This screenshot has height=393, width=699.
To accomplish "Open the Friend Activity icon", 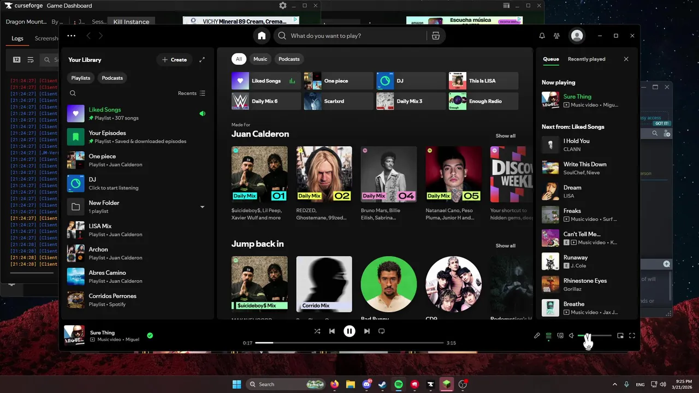I will (x=556, y=35).
